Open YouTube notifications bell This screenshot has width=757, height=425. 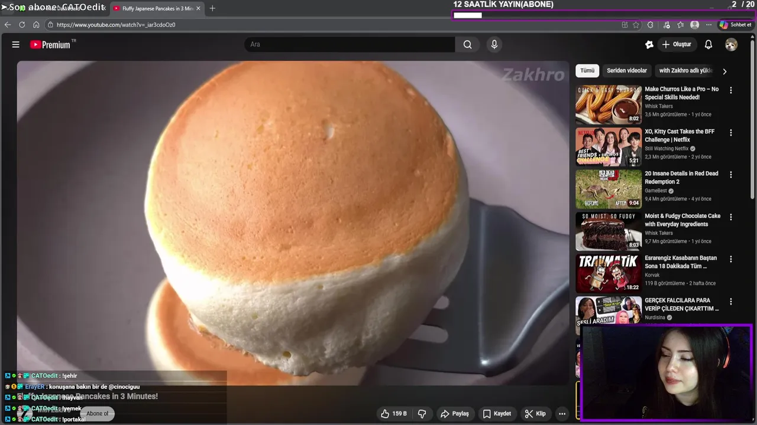coord(709,44)
